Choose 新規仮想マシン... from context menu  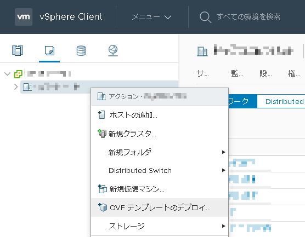coord(160,189)
